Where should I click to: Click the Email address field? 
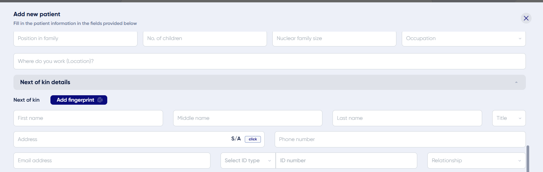coord(112,161)
